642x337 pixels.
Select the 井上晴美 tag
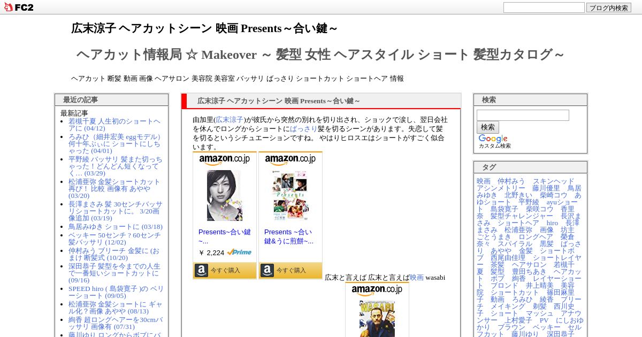(539, 286)
